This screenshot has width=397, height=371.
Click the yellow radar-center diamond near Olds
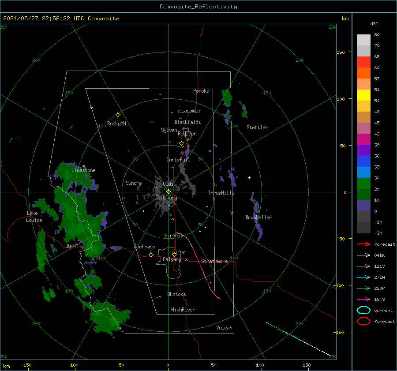click(x=169, y=192)
